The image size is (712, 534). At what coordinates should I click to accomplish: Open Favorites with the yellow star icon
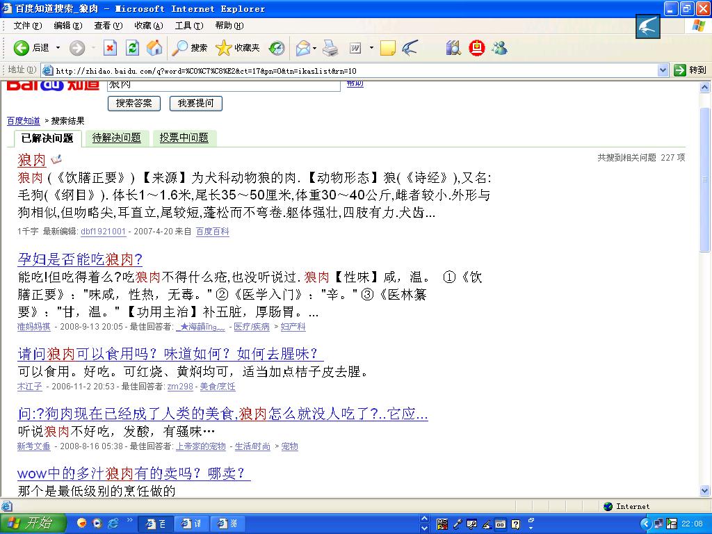pos(223,48)
